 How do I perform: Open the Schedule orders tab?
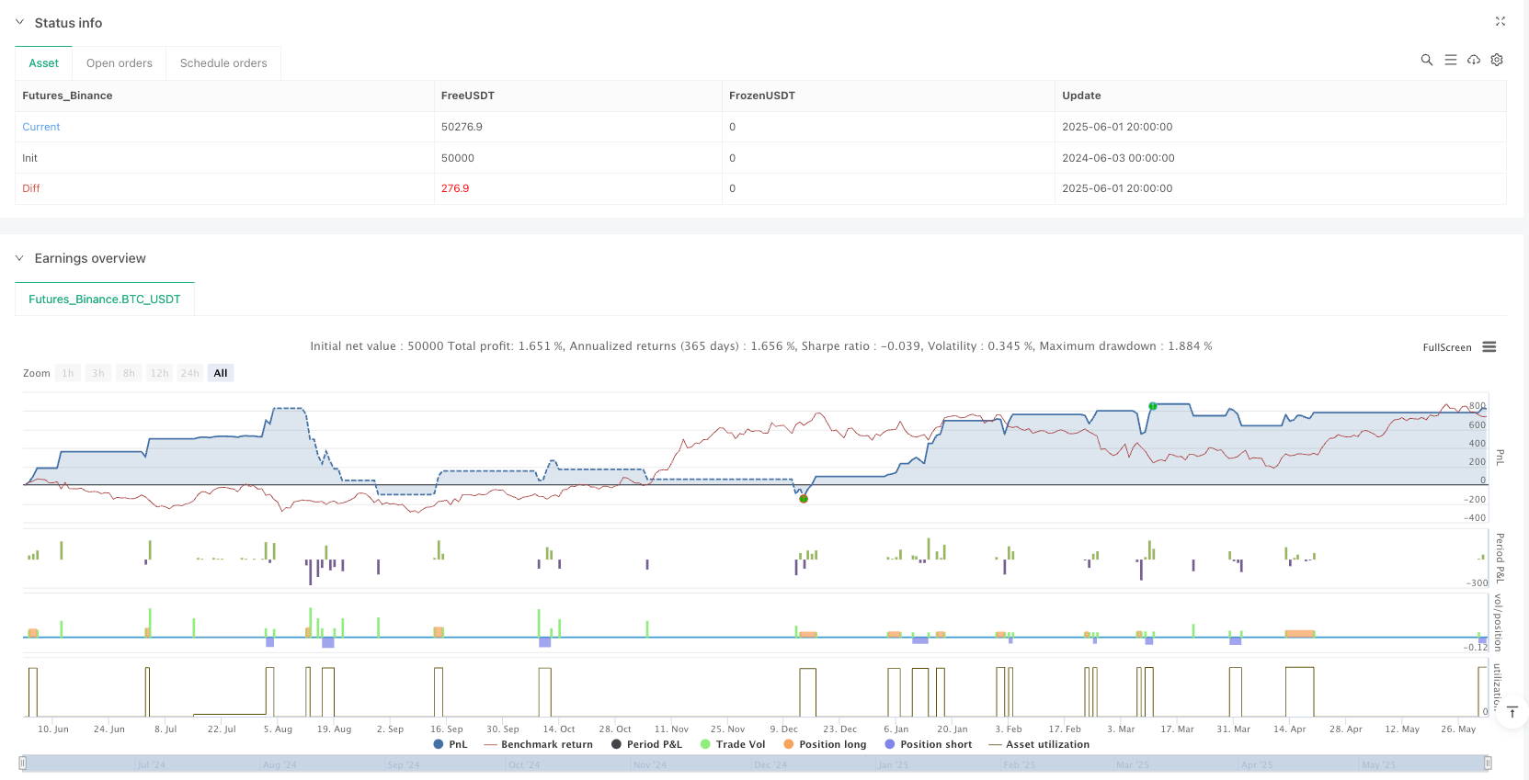[223, 63]
